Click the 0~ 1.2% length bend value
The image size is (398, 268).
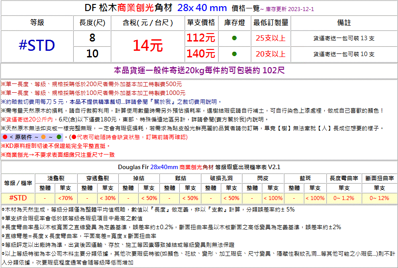tap(344, 198)
